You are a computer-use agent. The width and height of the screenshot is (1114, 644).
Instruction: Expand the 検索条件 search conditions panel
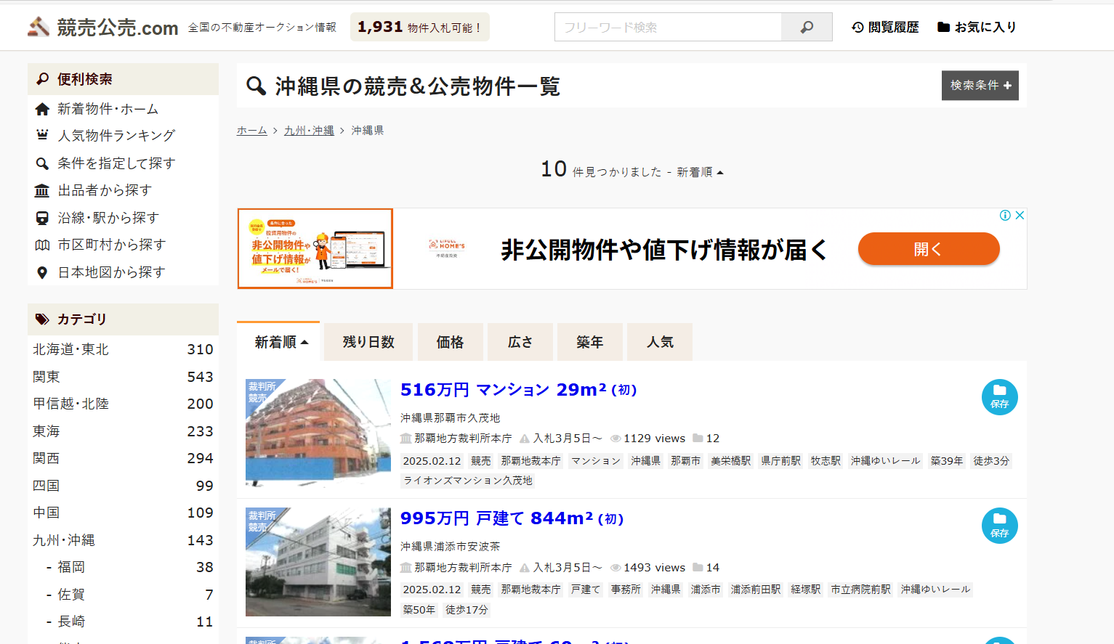[980, 86]
